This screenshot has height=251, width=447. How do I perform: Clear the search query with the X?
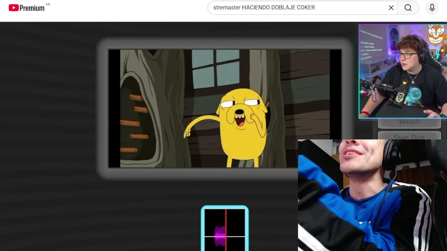(391, 8)
